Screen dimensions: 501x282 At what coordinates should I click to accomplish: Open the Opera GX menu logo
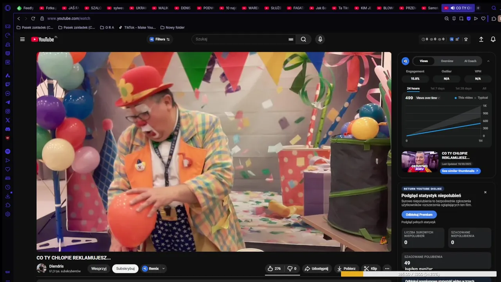click(7, 8)
